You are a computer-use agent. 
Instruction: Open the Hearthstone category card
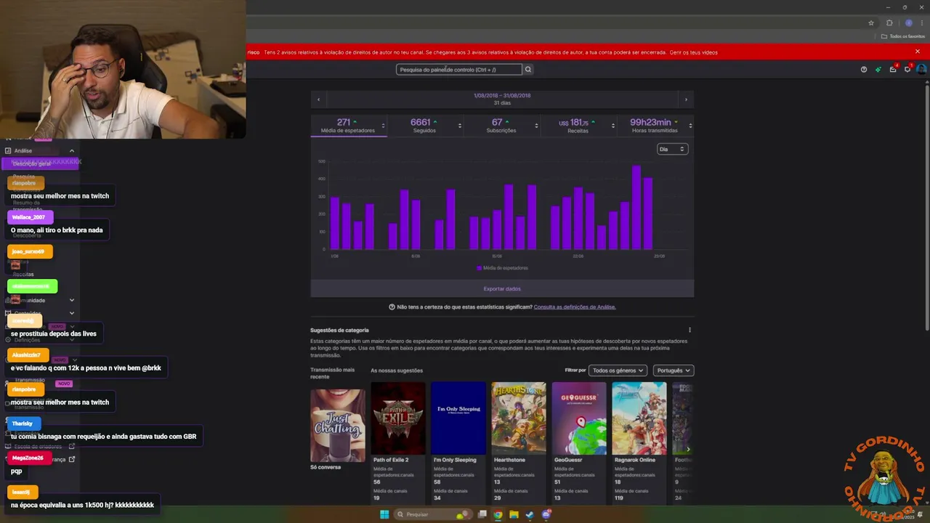519,418
